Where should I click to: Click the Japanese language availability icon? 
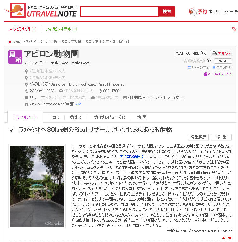coord(125,98)
